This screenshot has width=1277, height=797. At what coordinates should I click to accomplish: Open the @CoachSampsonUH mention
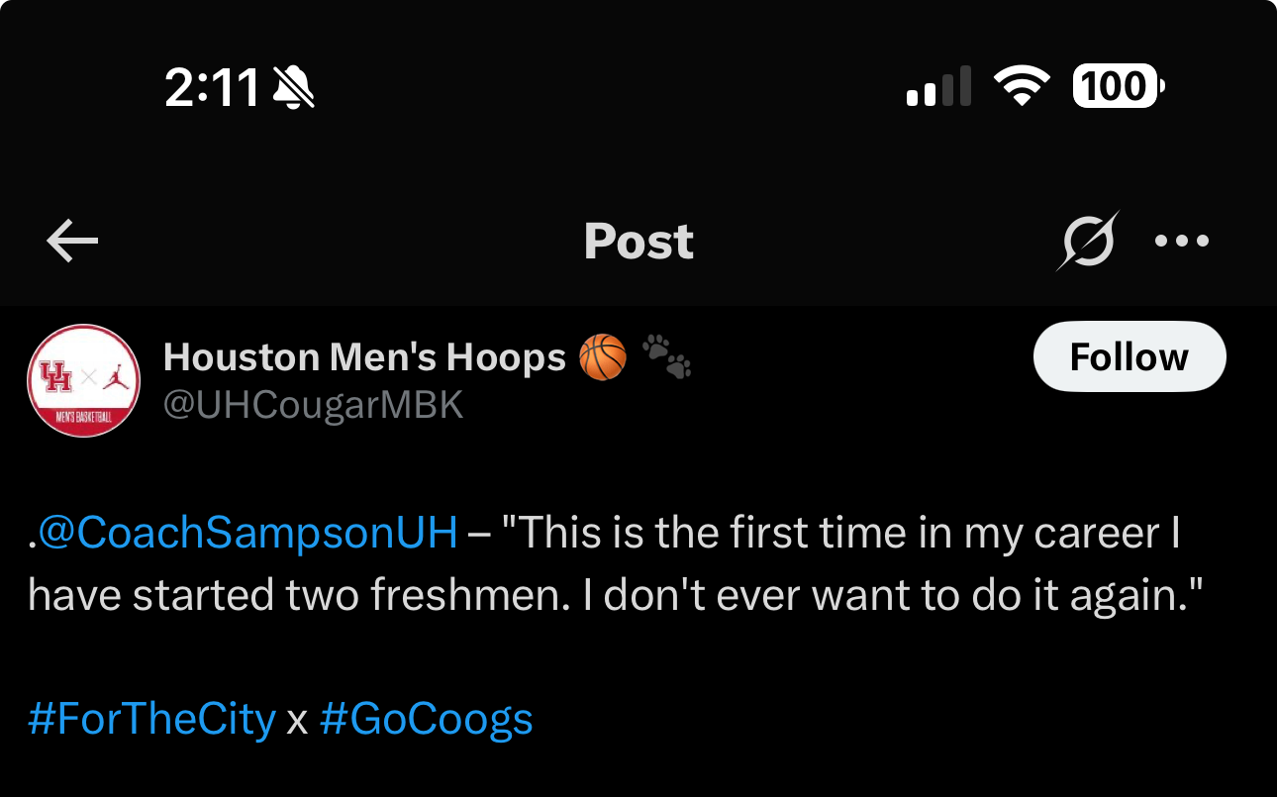point(247,534)
